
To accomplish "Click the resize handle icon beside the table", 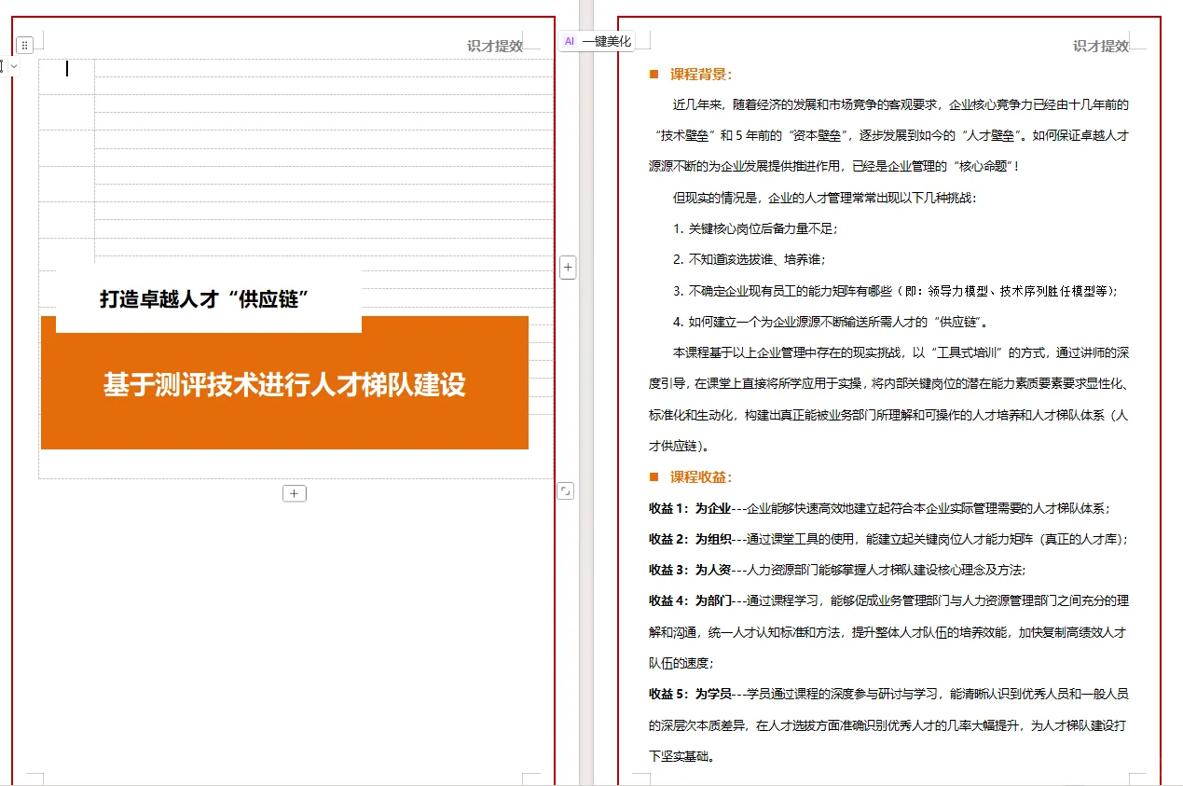I will 566,490.
